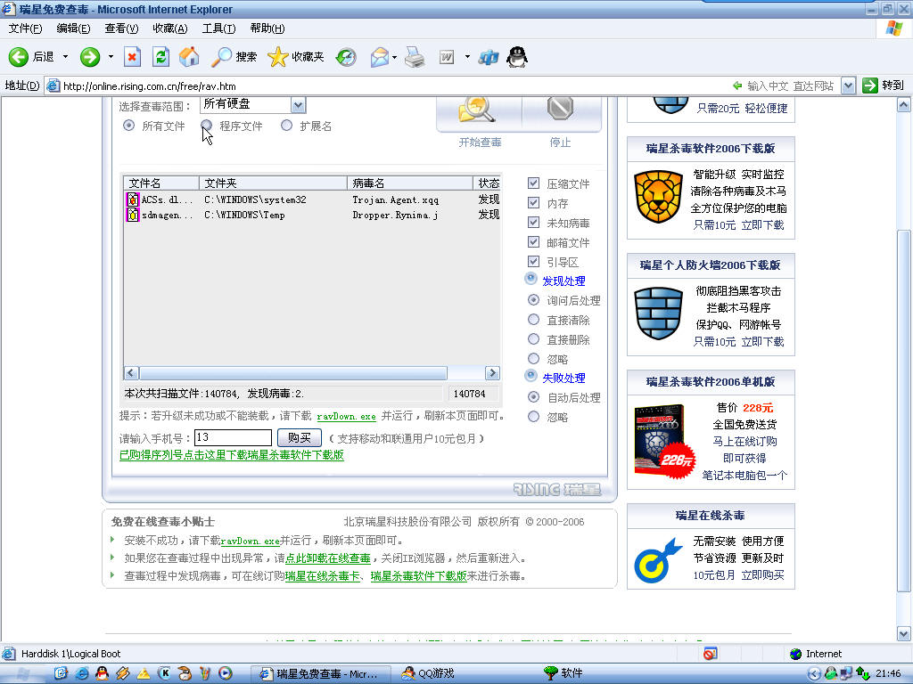Image resolution: width=913 pixels, height=684 pixels.
Task: Click the blue brick shield firewall logo
Action: pos(658,313)
